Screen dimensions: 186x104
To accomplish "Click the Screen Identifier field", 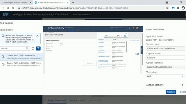I will click(x=165, y=67).
